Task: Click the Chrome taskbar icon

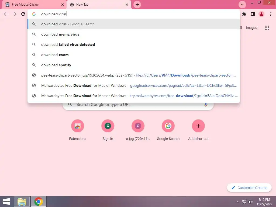Action: (39, 202)
